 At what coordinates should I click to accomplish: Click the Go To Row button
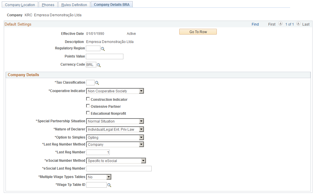pos(198,32)
